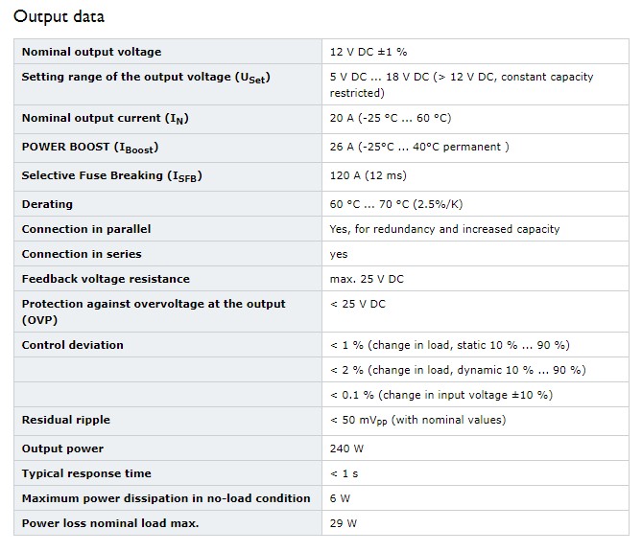This screenshot has height=552, width=642.
Task: Click the 12 V DC ±1 % value
Action: 369,52
